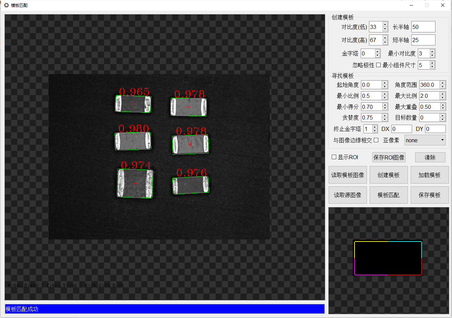The image size is (452, 318).
Task: Decrease 对比度(低) with its down arrow
Action: click(x=385, y=29)
